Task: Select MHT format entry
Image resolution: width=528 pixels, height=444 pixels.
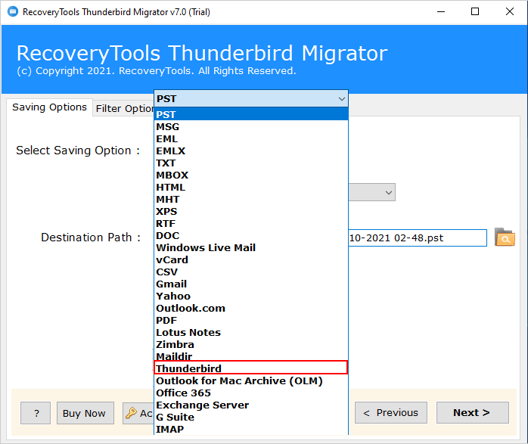Action: coord(251,199)
